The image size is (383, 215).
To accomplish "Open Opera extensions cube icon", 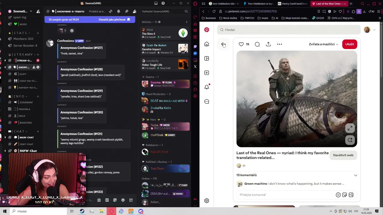I will (x=354, y=11).
